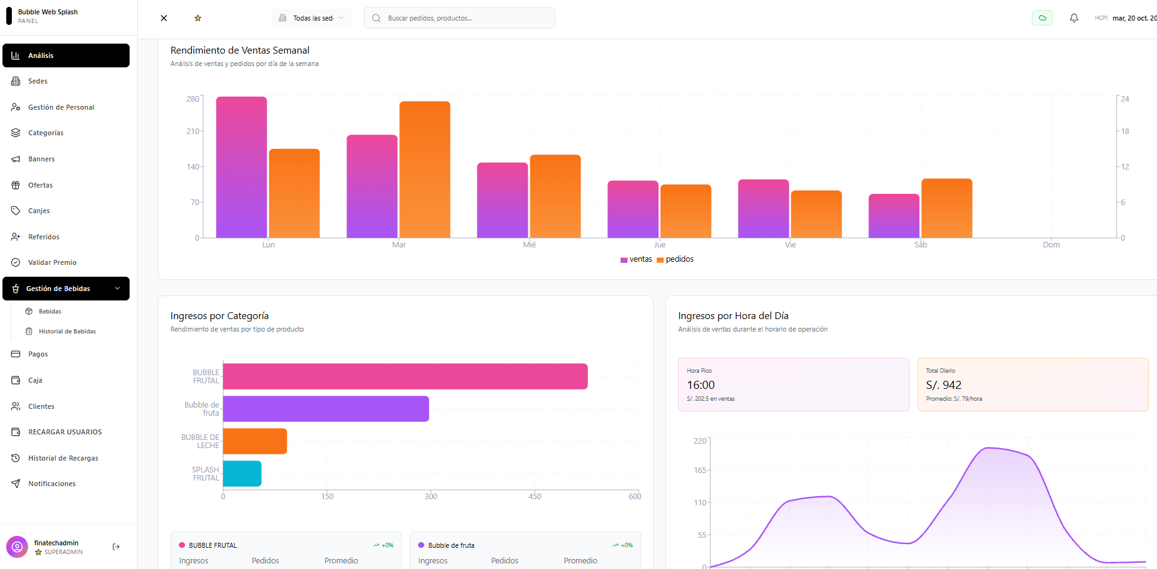Click the Pagos card icon
1157x569 pixels.
point(16,354)
